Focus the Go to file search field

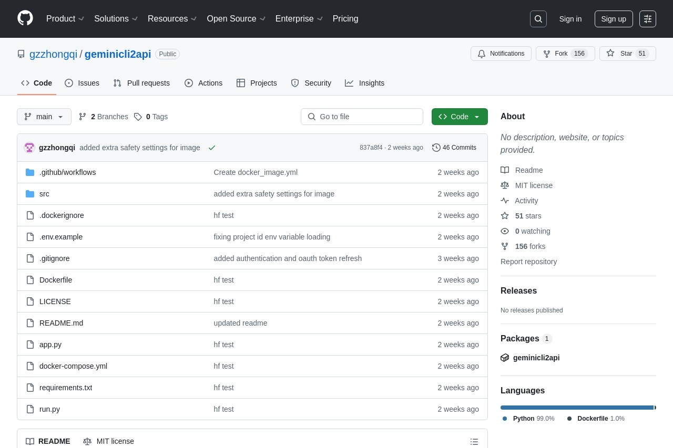362,117
